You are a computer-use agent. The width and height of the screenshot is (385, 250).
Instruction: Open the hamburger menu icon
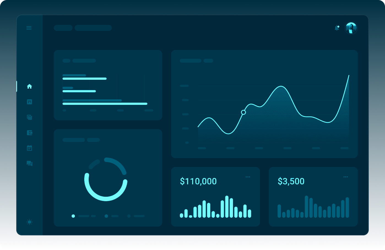coord(29,28)
